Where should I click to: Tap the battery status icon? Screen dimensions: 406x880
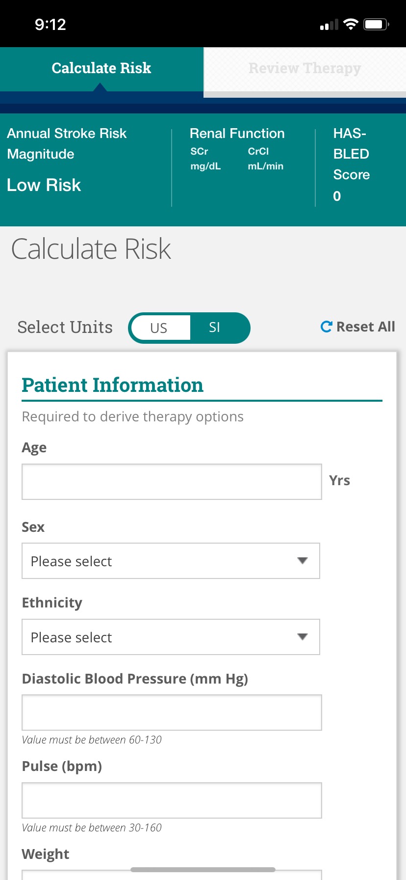click(376, 24)
